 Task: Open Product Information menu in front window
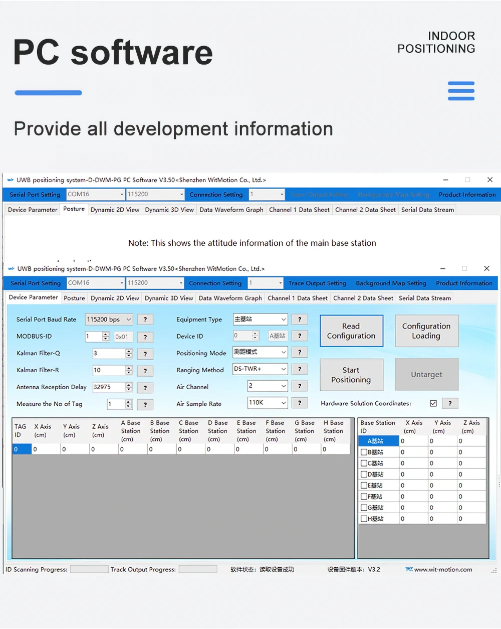click(x=464, y=283)
